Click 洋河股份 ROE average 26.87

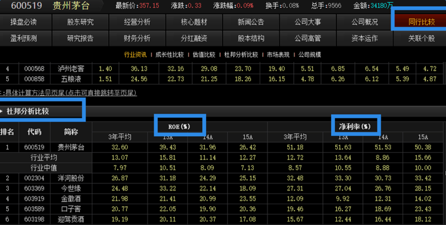[x=120, y=178]
